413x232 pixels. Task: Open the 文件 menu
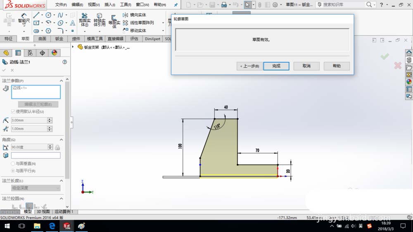coord(61,5)
